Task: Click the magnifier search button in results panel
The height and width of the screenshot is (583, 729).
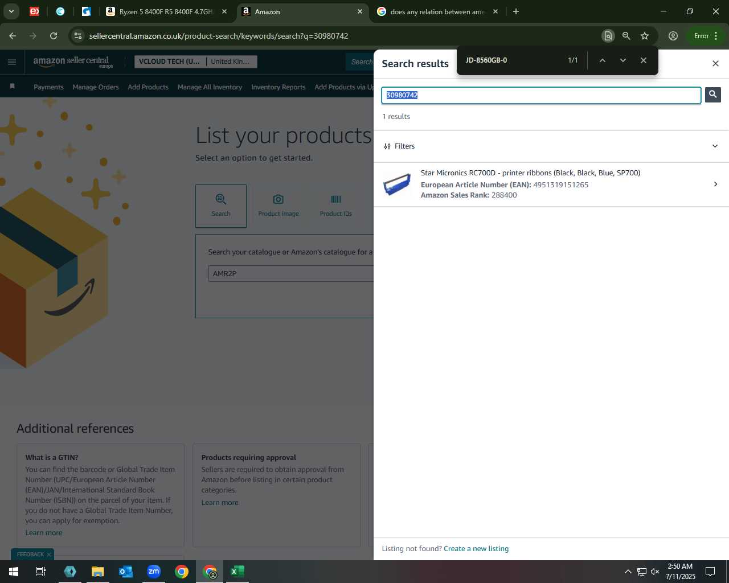Action: tap(712, 95)
